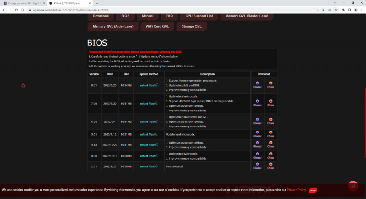This screenshot has width=366, height=199.
Task: Open the Storage QVL tab
Action: [192, 27]
